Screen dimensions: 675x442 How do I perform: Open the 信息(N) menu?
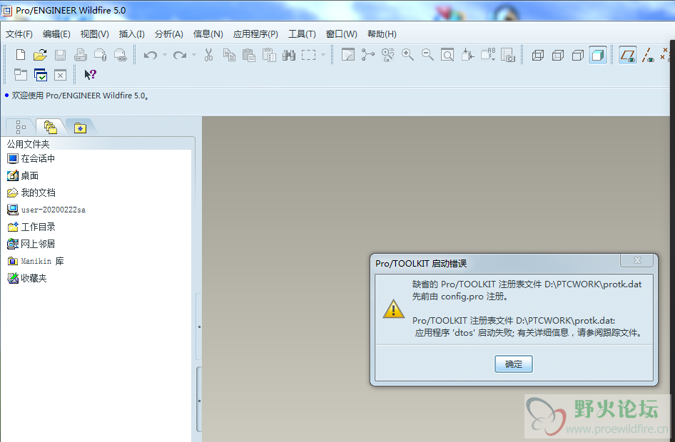(208, 34)
